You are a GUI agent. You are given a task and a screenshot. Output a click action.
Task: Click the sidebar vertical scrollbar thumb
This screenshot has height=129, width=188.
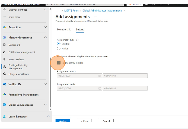50,82
